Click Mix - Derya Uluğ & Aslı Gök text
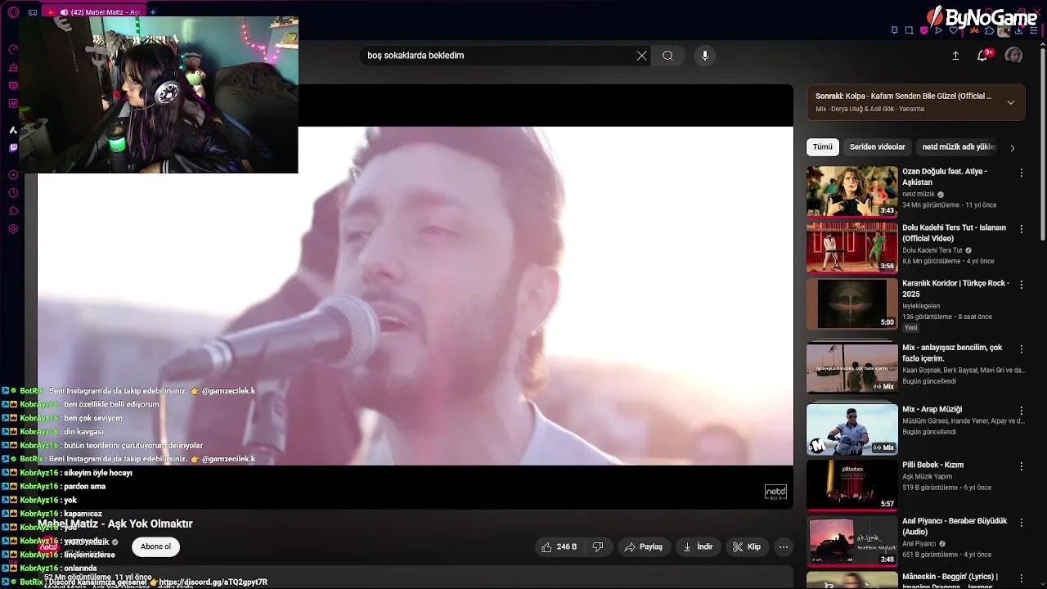The image size is (1047, 589). (870, 109)
